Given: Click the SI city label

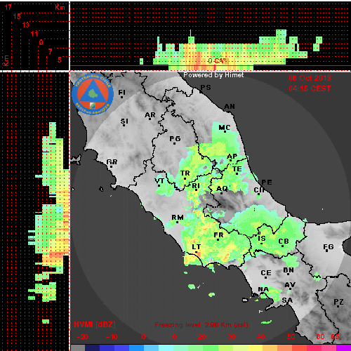Looking at the screenshot, I should (124, 121).
